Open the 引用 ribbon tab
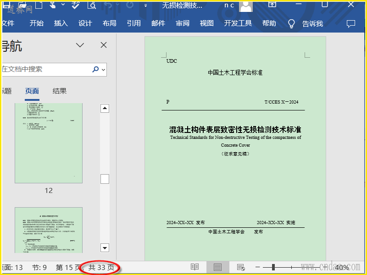Screen dimensions: 367x275 pyautogui.click(x=134, y=23)
